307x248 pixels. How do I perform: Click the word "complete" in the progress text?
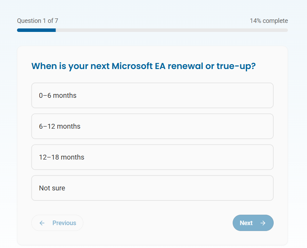[275, 21]
